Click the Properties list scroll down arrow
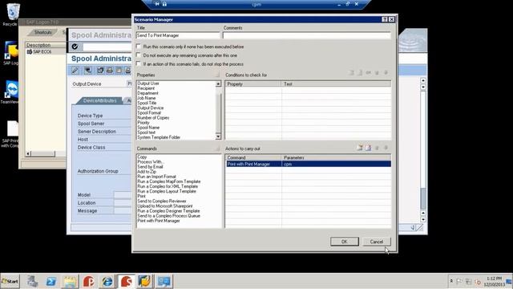This screenshot has height=289, width=513. click(218, 136)
